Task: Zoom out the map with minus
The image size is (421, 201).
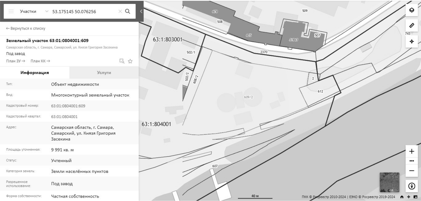Action: click(411, 171)
